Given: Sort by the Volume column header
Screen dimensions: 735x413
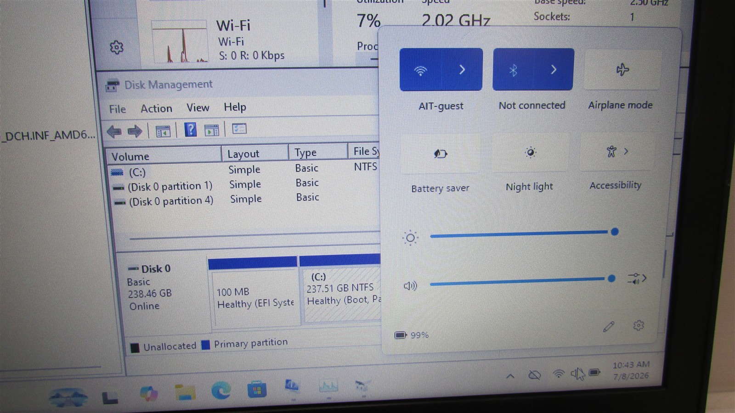Looking at the screenshot, I should pyautogui.click(x=164, y=156).
